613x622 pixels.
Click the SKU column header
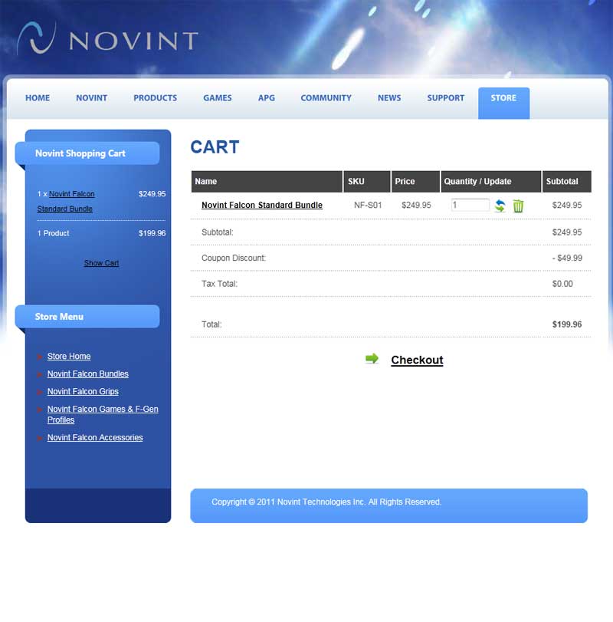[367, 182]
